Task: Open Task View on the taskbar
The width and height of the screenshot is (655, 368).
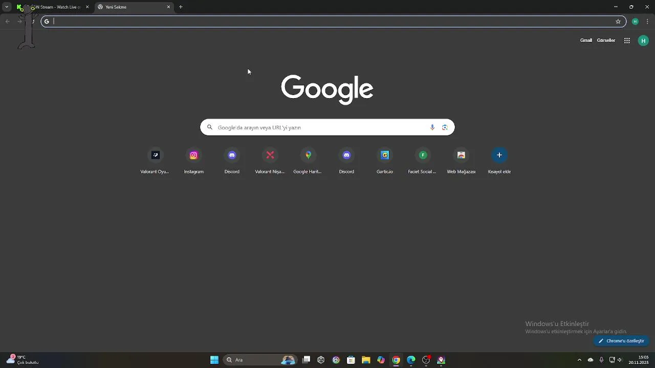Action: (x=306, y=360)
